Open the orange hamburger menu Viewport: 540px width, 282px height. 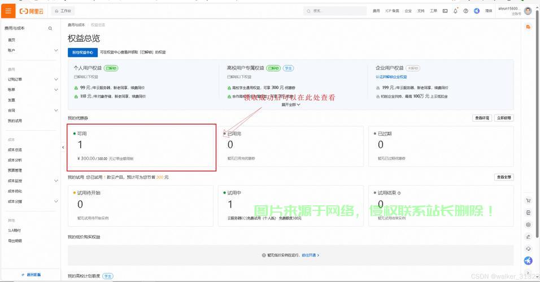coord(8,11)
